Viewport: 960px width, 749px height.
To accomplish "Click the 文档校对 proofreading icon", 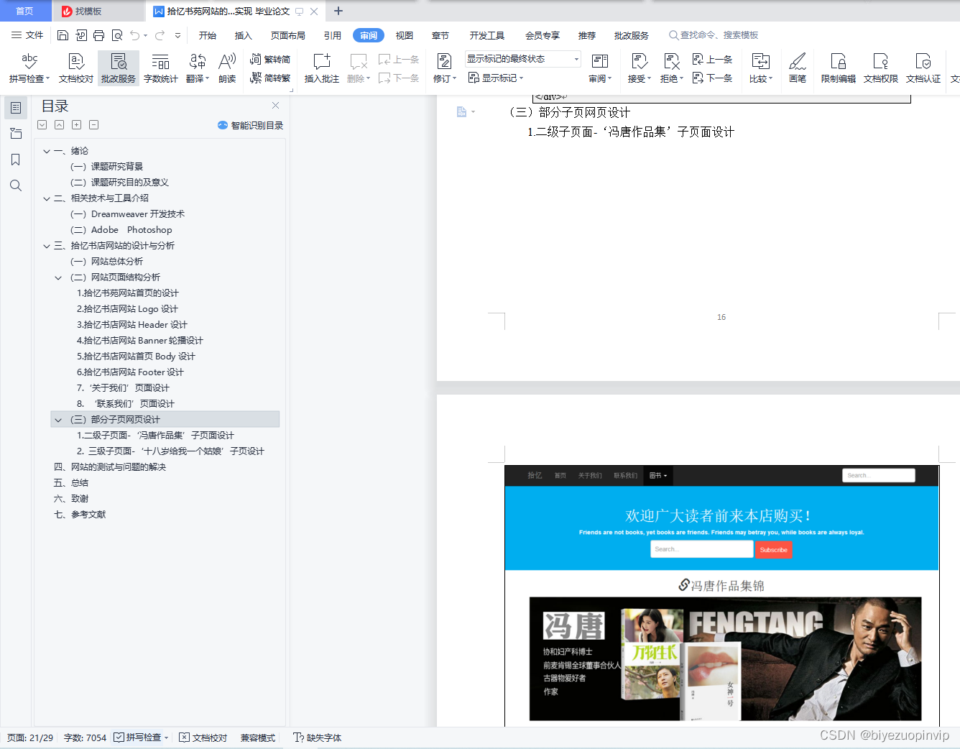I will [76, 68].
